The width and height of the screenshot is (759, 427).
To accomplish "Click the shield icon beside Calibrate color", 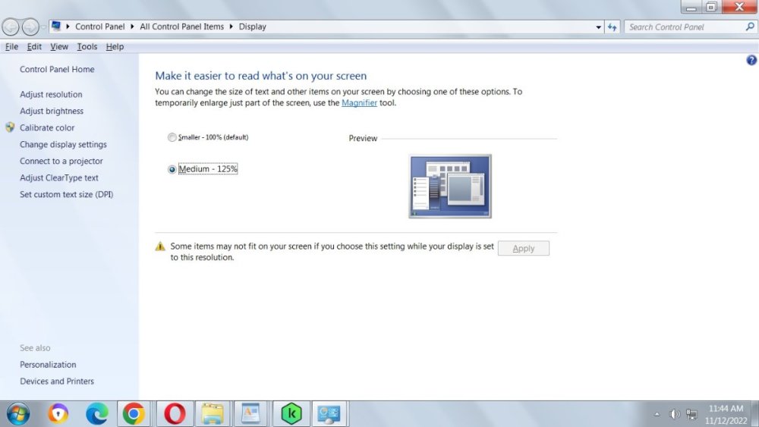I will click(10, 127).
